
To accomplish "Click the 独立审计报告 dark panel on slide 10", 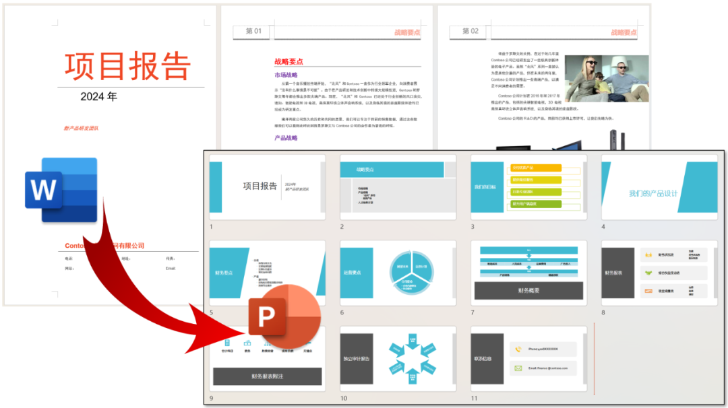I will click(x=357, y=359).
